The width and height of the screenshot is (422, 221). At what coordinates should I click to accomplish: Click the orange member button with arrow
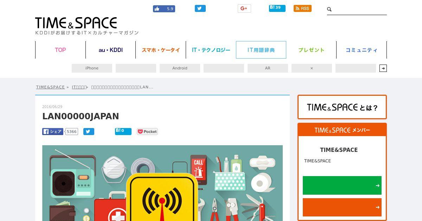[342, 207]
